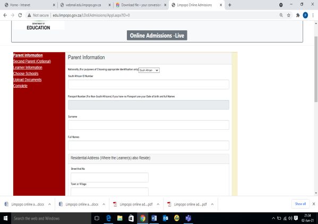Open the Learner Information link
318x224 pixels.
(x=28, y=68)
